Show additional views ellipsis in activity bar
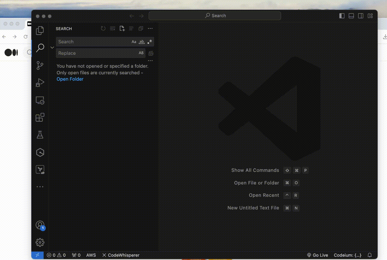Image resolution: width=387 pixels, height=260 pixels. pos(40,187)
